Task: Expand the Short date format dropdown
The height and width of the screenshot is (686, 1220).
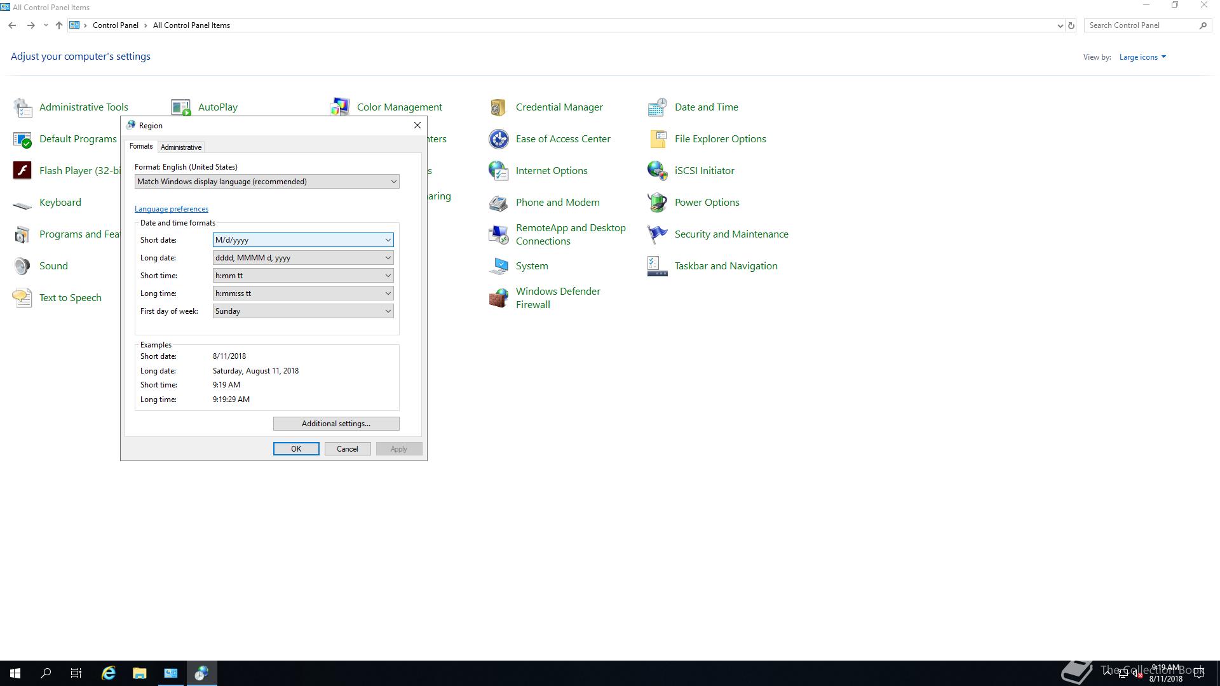Action: (388, 240)
